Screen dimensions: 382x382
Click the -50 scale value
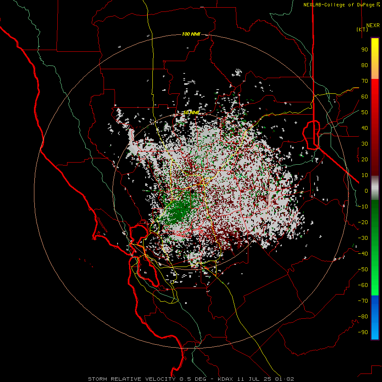[363, 270]
